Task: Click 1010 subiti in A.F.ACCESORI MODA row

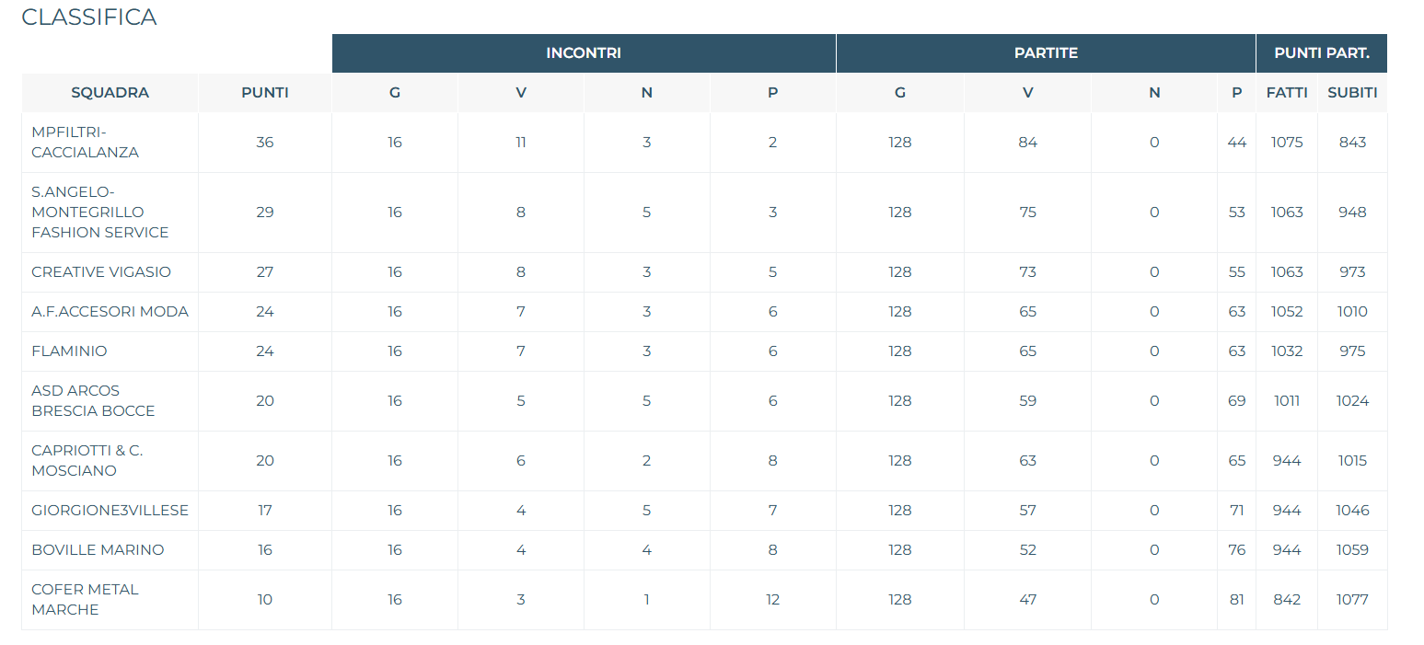Action: (x=1352, y=312)
